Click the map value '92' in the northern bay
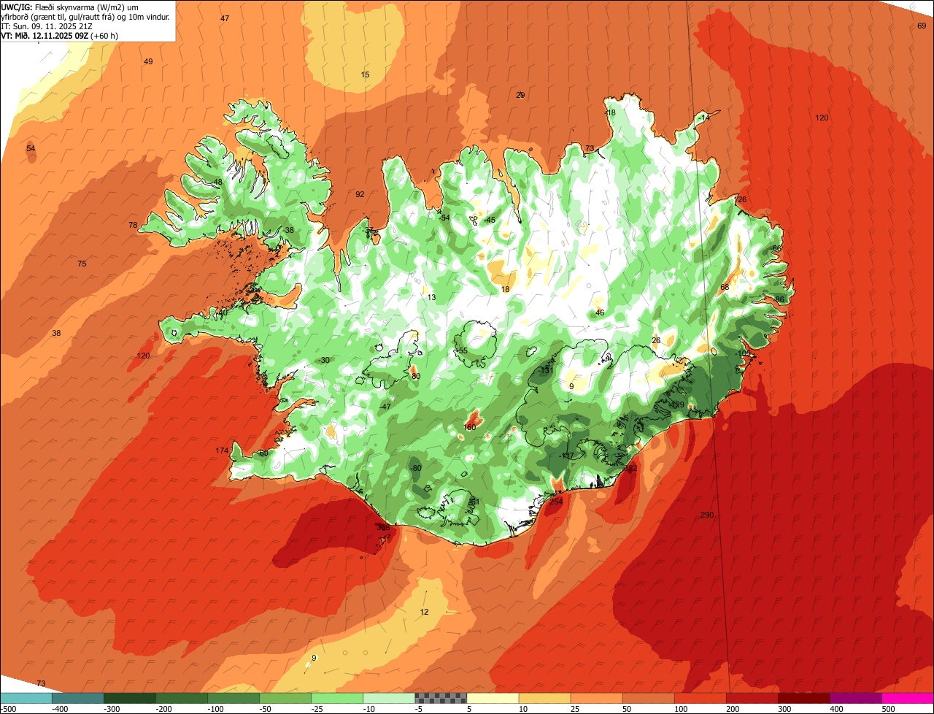Viewport: 934px width, 714px height. tap(360, 194)
